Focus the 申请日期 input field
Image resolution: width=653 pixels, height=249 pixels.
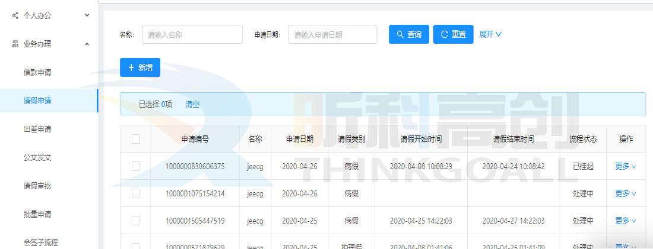tap(332, 34)
